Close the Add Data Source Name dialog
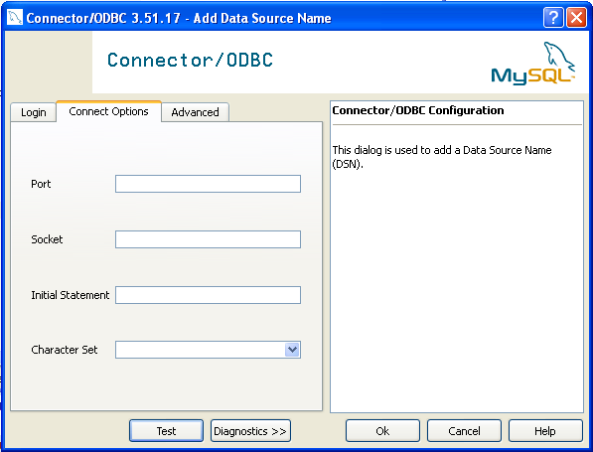Image resolution: width=593 pixels, height=452 pixels. 576,18
